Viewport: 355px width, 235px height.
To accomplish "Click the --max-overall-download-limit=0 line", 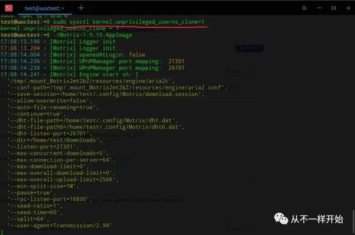I will tap(61, 173).
